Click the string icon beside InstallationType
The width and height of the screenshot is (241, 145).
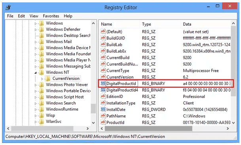[x=103, y=103]
